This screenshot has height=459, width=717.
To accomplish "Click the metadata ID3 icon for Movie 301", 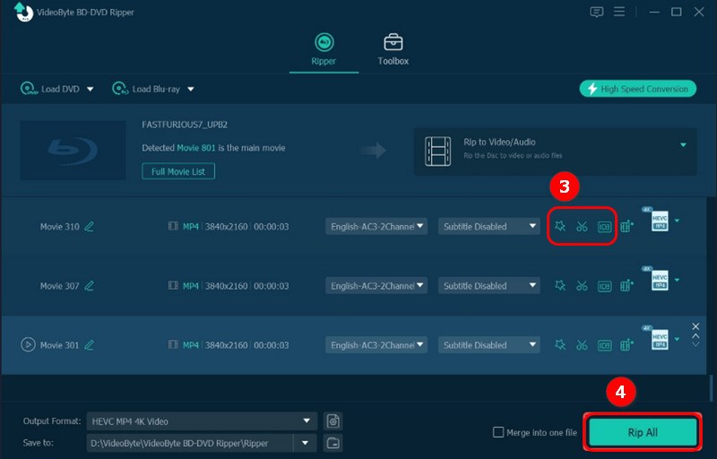I will tap(604, 345).
